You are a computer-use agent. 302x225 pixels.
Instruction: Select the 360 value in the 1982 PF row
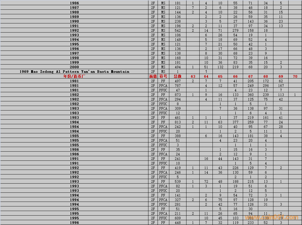(251, 95)
